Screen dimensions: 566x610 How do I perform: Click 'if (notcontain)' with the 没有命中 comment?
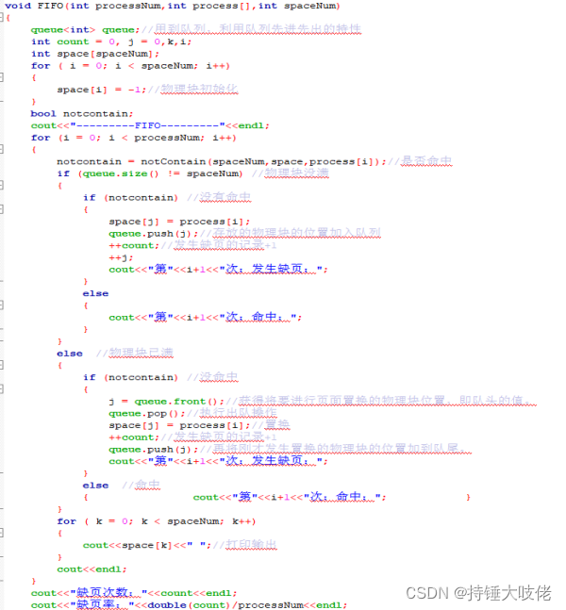(130, 198)
